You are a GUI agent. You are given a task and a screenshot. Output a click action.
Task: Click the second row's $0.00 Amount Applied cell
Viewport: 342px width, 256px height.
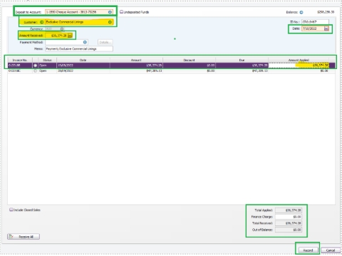pyautogui.click(x=299, y=71)
